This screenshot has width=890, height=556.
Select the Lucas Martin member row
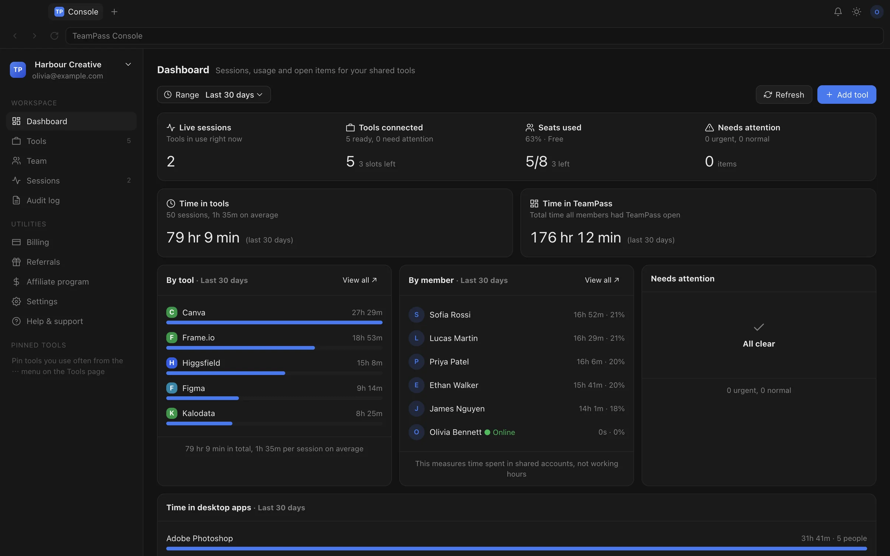coord(517,338)
